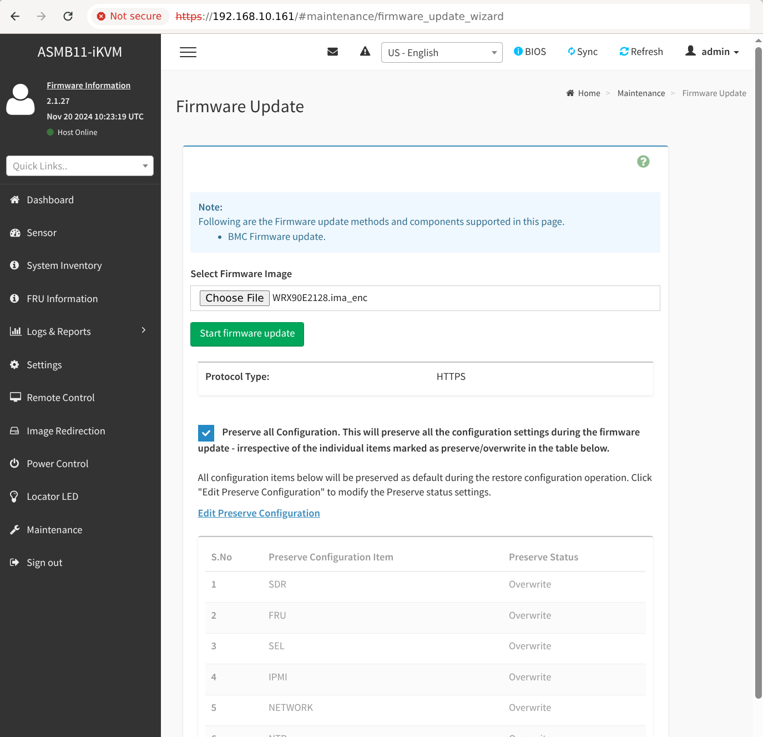Click the Start firmware update button
Screen dimensions: 763x737
(x=247, y=334)
